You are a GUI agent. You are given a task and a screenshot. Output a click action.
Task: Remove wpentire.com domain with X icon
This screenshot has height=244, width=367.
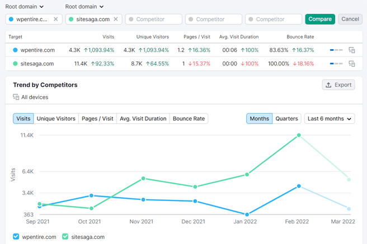pos(56,19)
